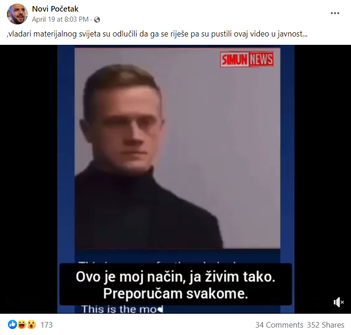View the 352 Shares list
Image resolution: width=351 pixels, height=335 pixels.
coord(326,325)
